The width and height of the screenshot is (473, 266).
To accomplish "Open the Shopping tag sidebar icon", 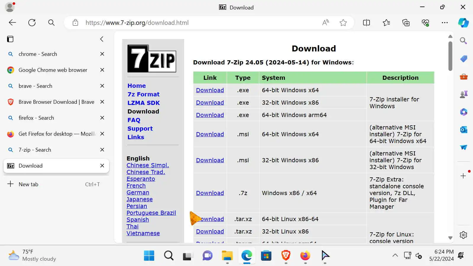I will pyautogui.click(x=464, y=59).
